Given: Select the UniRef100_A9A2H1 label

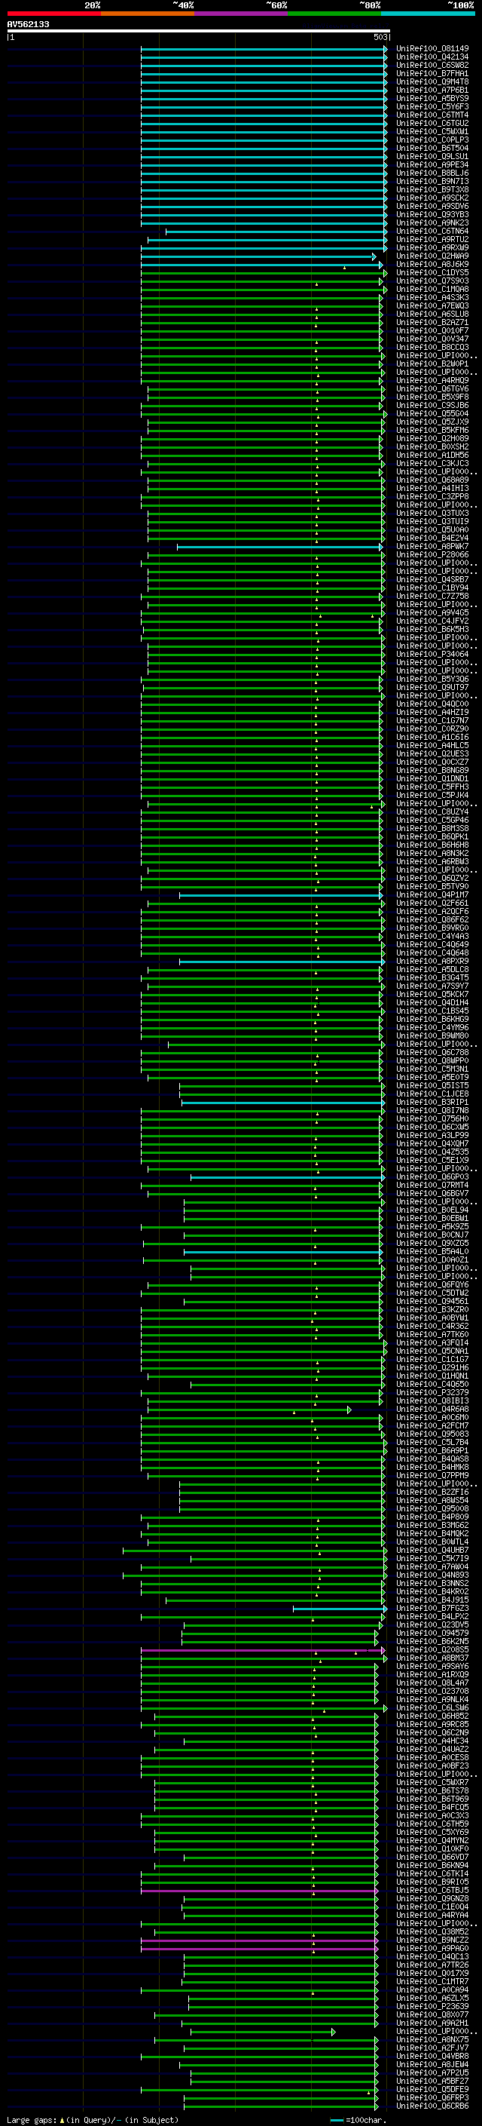Looking at the screenshot, I should tap(432, 2023).
